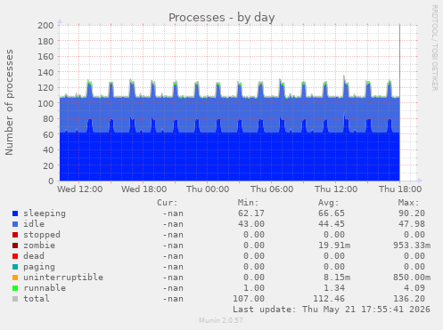Click the zombie legend color swatch
The height and width of the screenshot is (330, 443).
coord(15,245)
